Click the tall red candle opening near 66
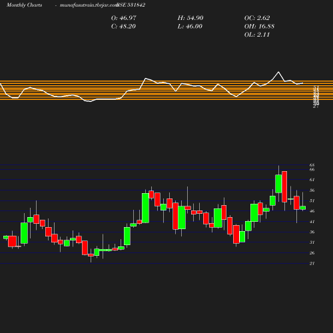 (284, 186)
